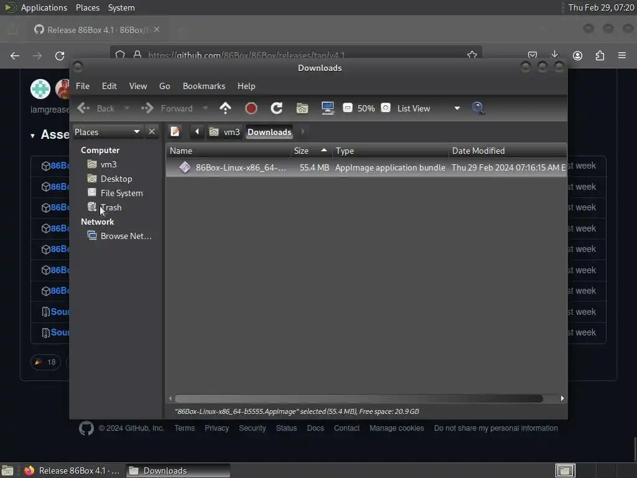The image size is (637, 478).
Task: Click the Firefox back arrow
Action: pos(15,55)
